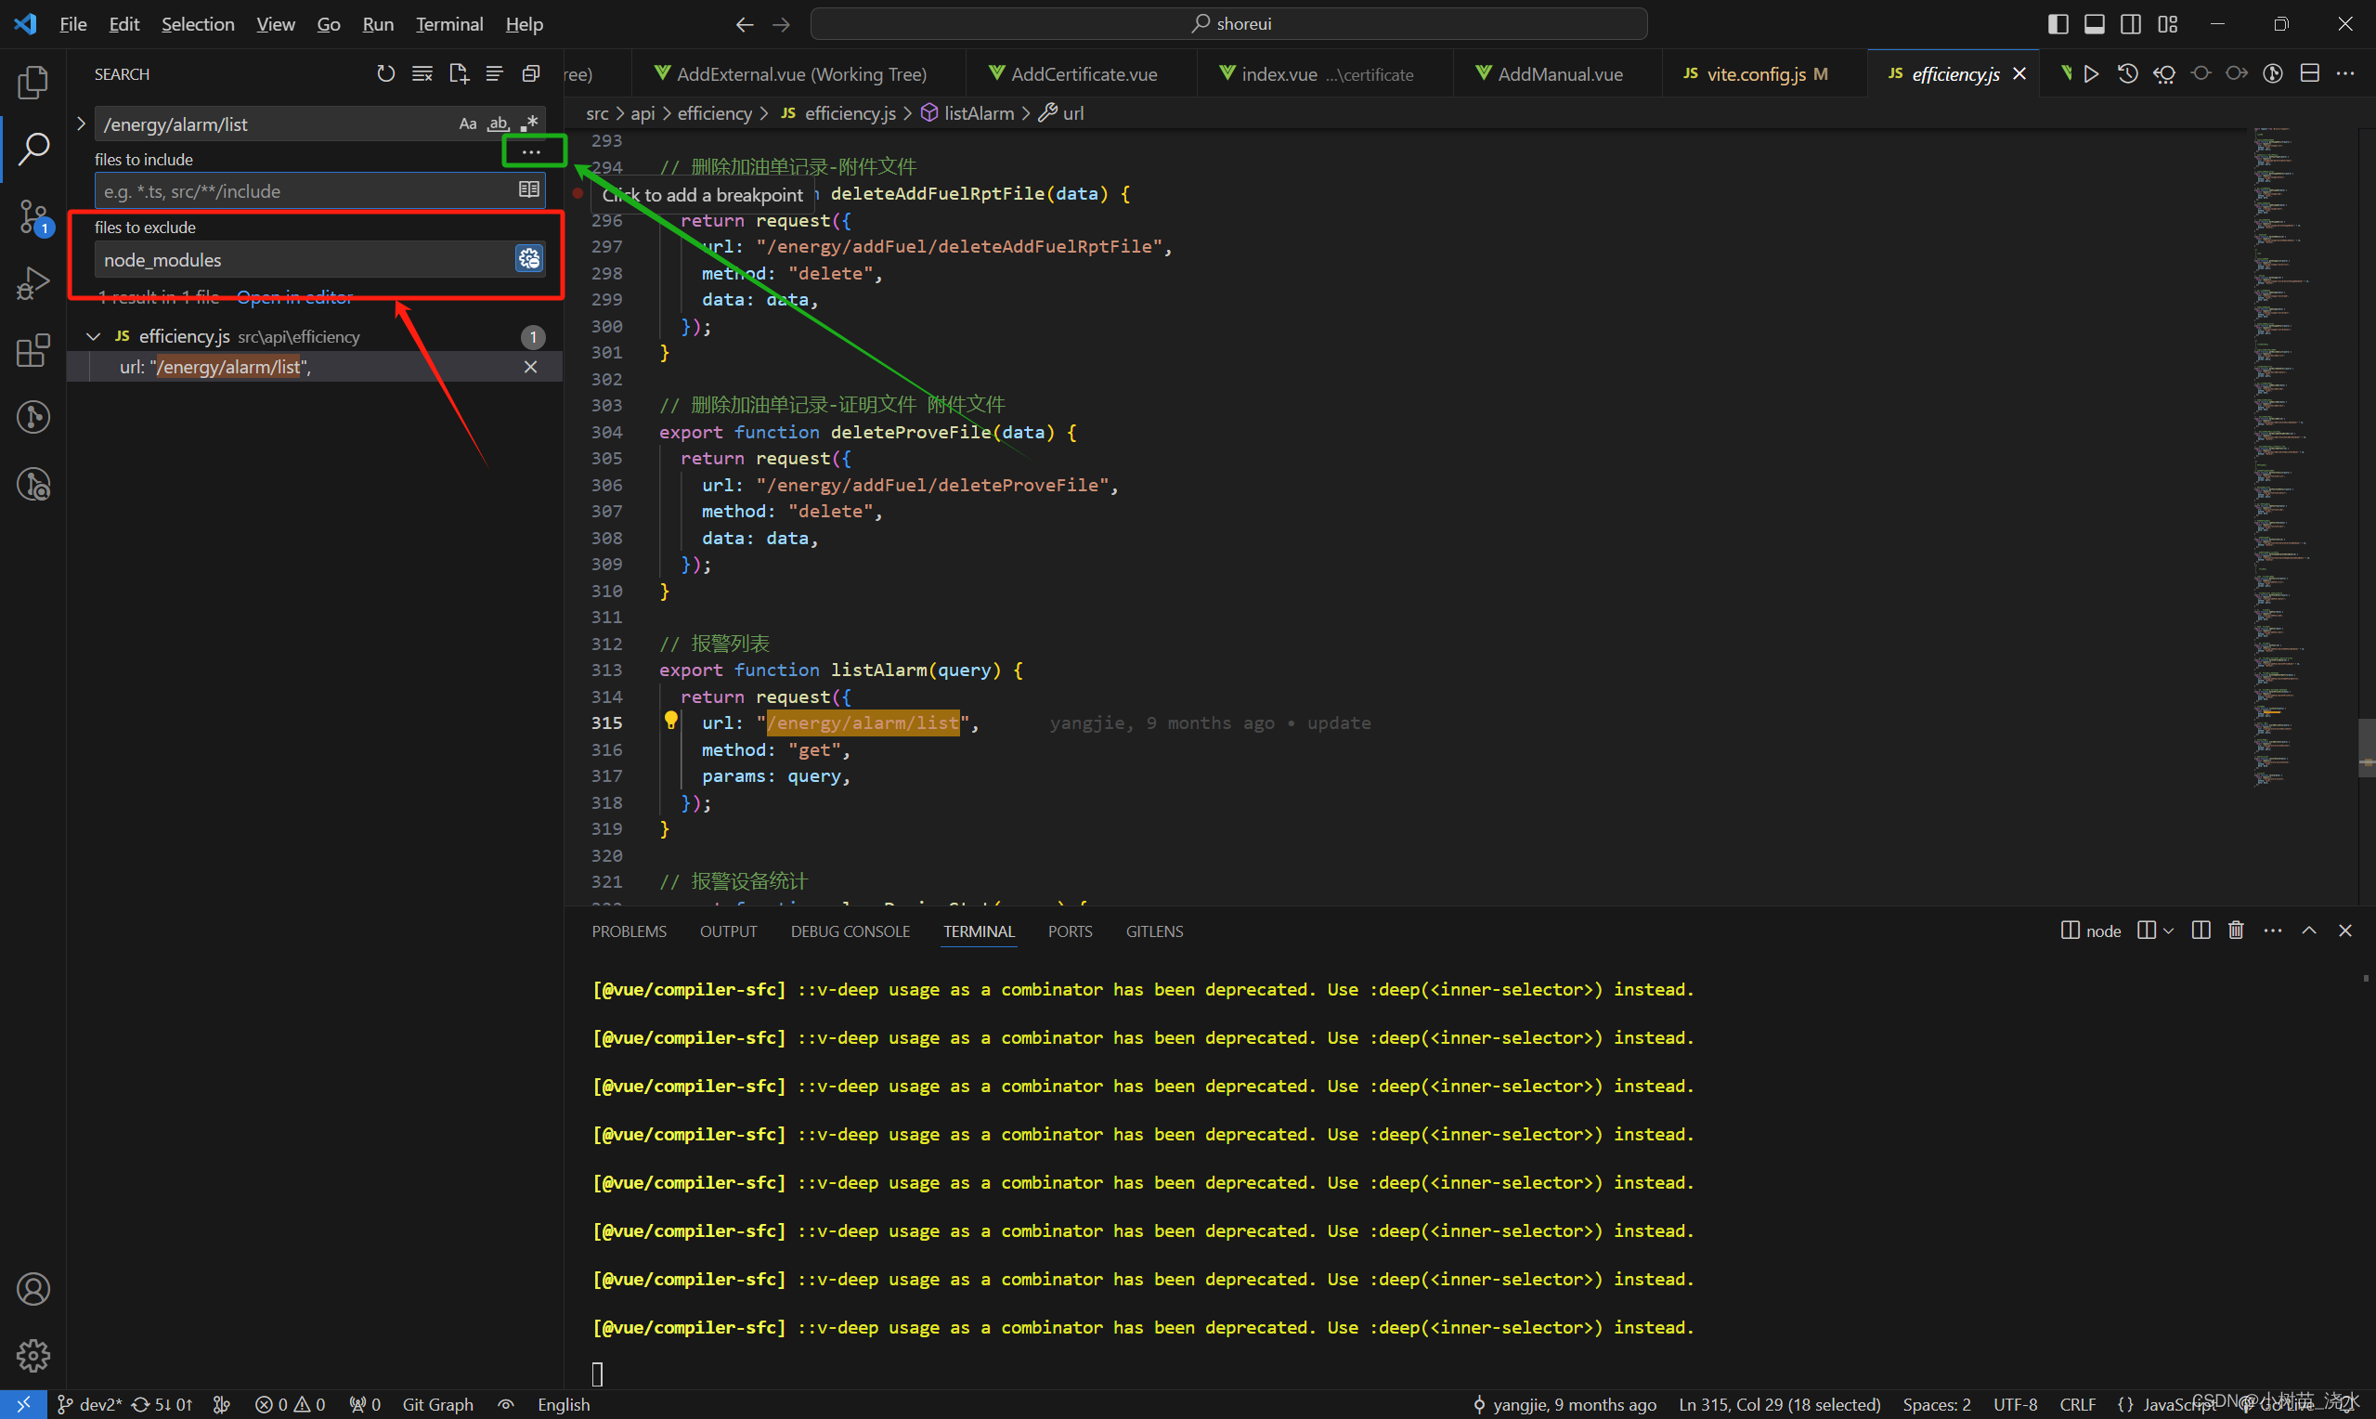2376x1419 pixels.
Task: Switch to the PROBLEMS panel tab
Action: [628, 931]
